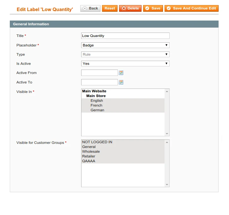Viewport: 229px width, 215px height.
Task: Select NOT LOGGED IN customer group
Action: click(x=97, y=142)
